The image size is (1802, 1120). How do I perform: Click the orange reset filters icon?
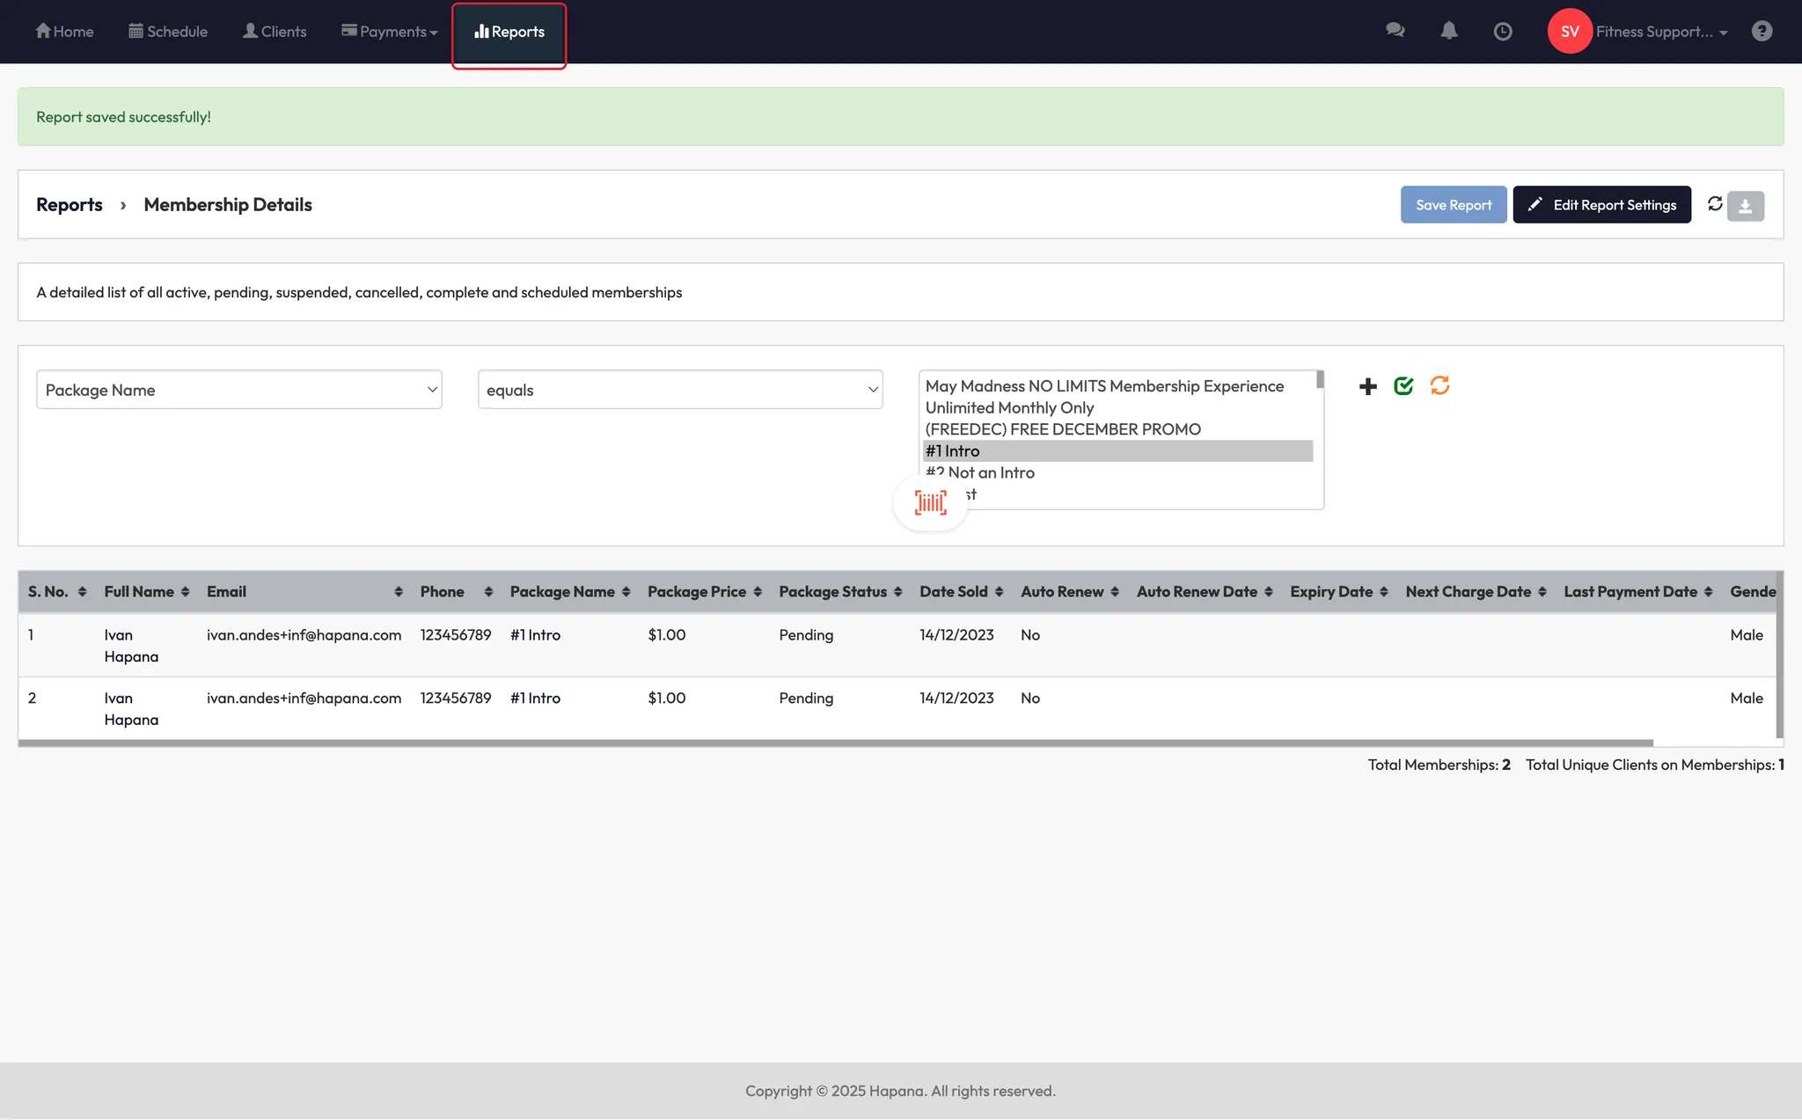pos(1439,385)
